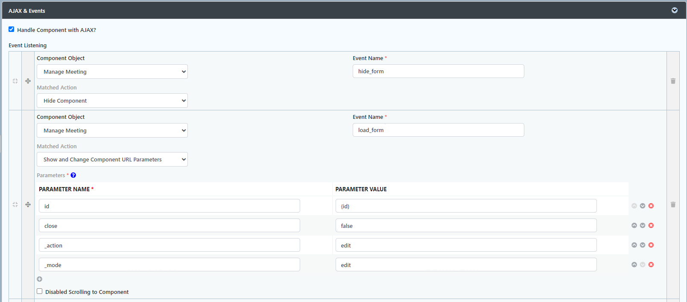The height and width of the screenshot is (302, 687).
Task: Click the Parameters help question mark icon
Action: pyautogui.click(x=73, y=175)
